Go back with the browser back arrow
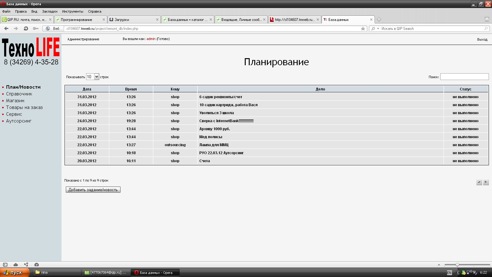 (x=6, y=29)
